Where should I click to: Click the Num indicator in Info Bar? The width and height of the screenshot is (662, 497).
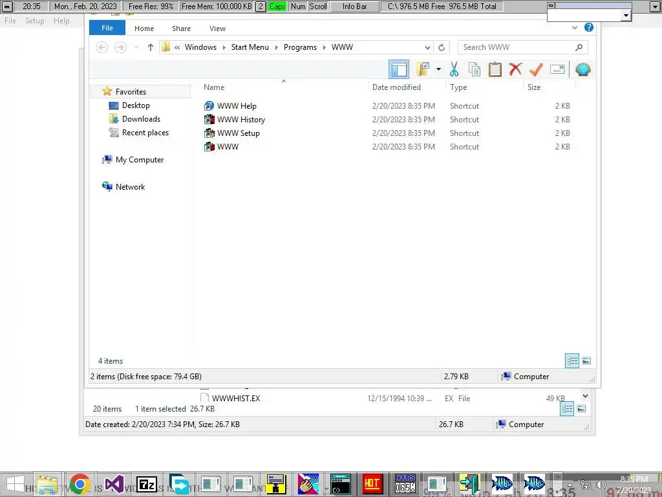click(298, 6)
